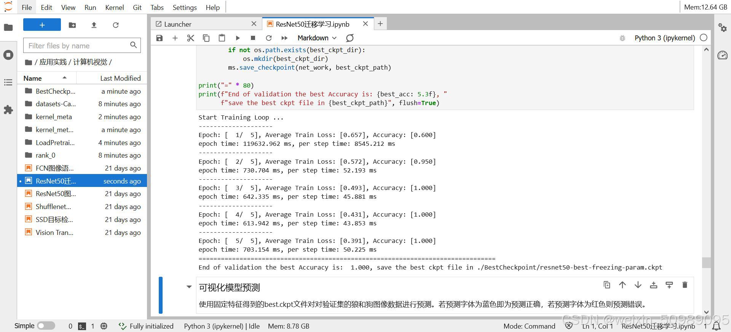731x332 pixels.
Task: Click the scroll up arrow of notebook
Action: (x=706, y=49)
